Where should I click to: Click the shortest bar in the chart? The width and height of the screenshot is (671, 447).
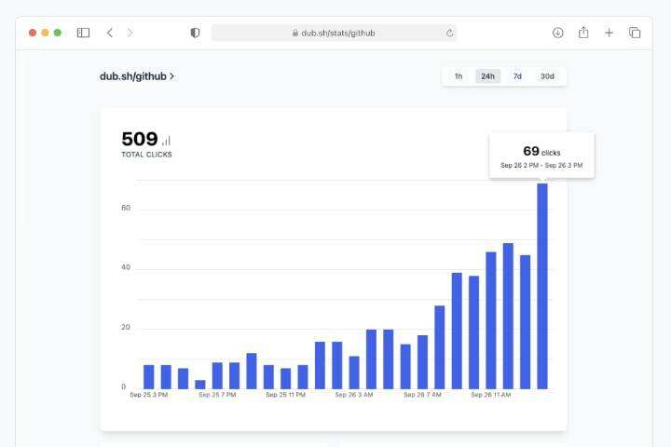click(200, 384)
